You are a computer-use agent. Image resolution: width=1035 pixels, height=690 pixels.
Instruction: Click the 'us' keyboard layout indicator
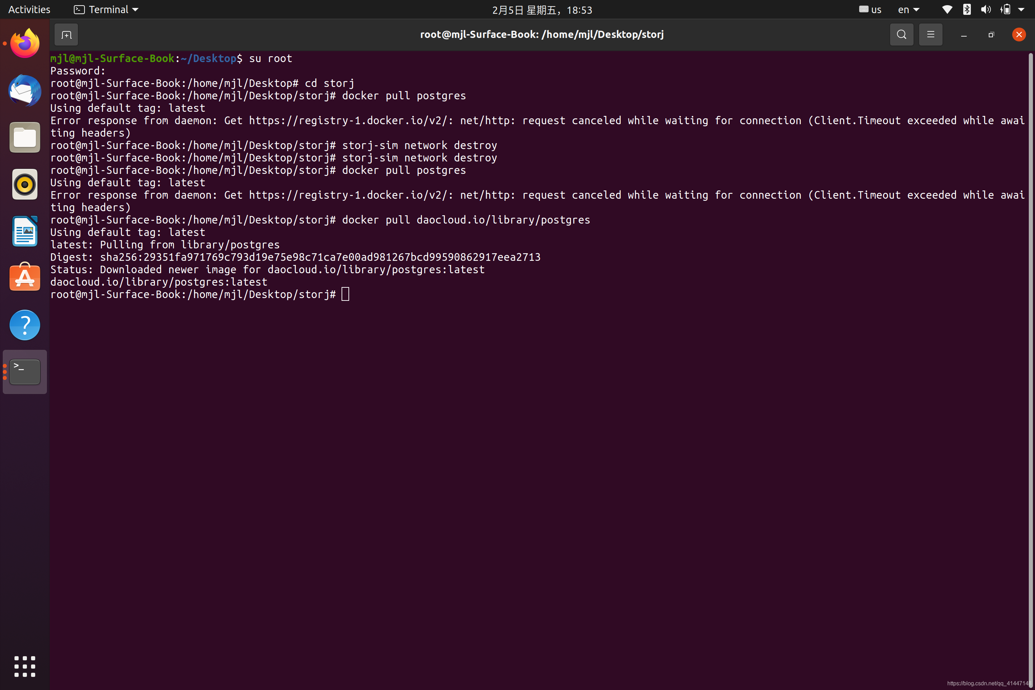tap(870, 10)
